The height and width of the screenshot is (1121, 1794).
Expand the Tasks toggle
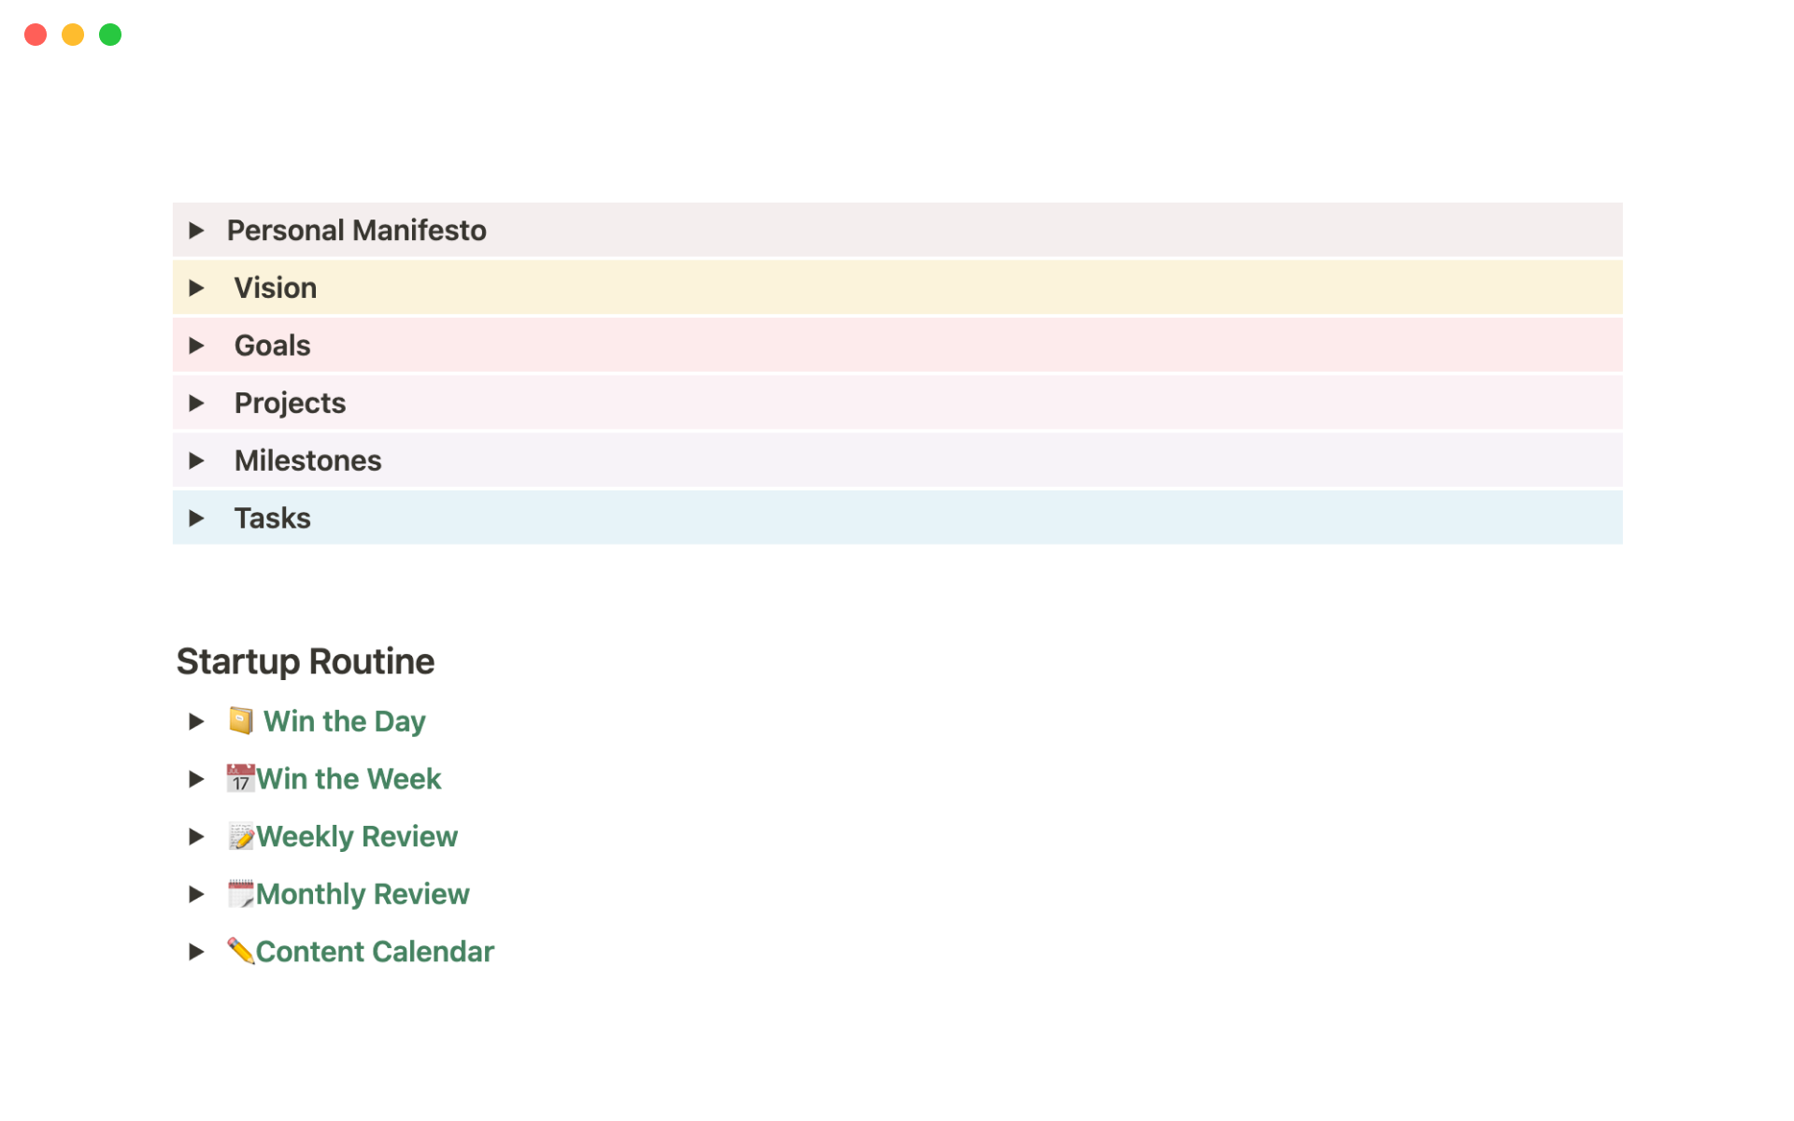coord(197,518)
